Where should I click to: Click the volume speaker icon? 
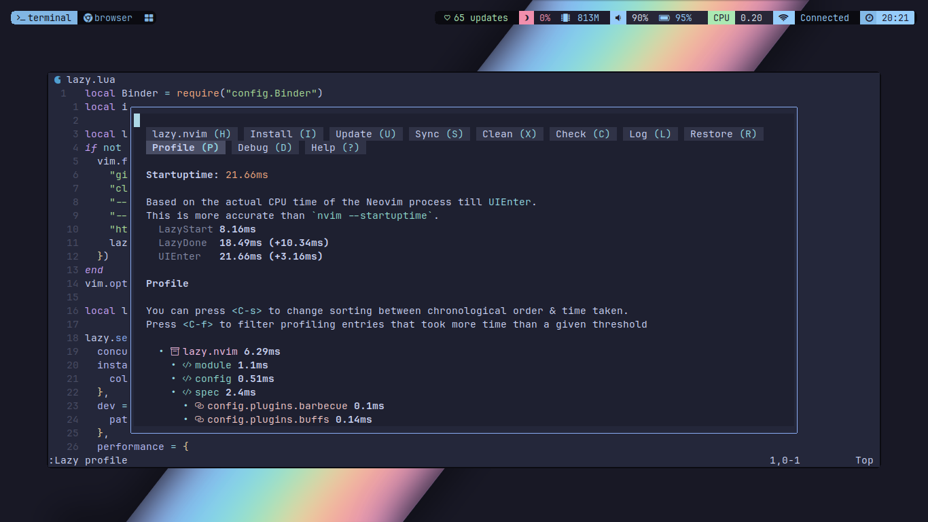point(618,18)
